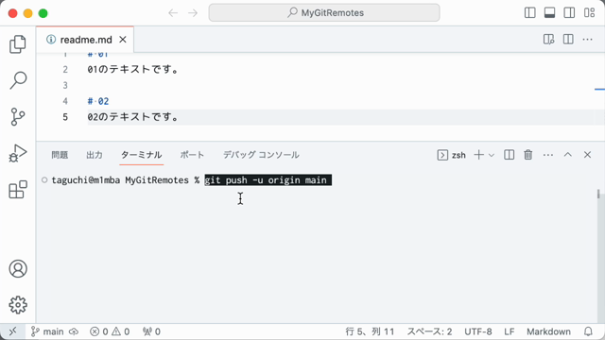605x340 pixels.
Task: Click the main branch in status bar
Action: pos(47,331)
